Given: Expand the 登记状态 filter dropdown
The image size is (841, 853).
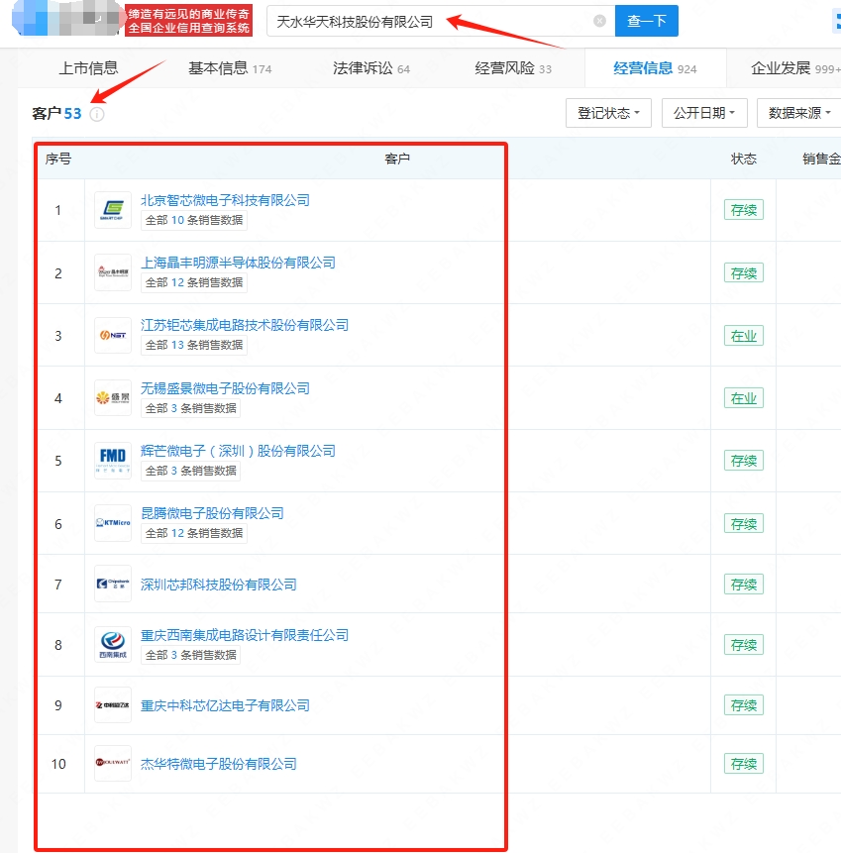Looking at the screenshot, I should pyautogui.click(x=608, y=113).
